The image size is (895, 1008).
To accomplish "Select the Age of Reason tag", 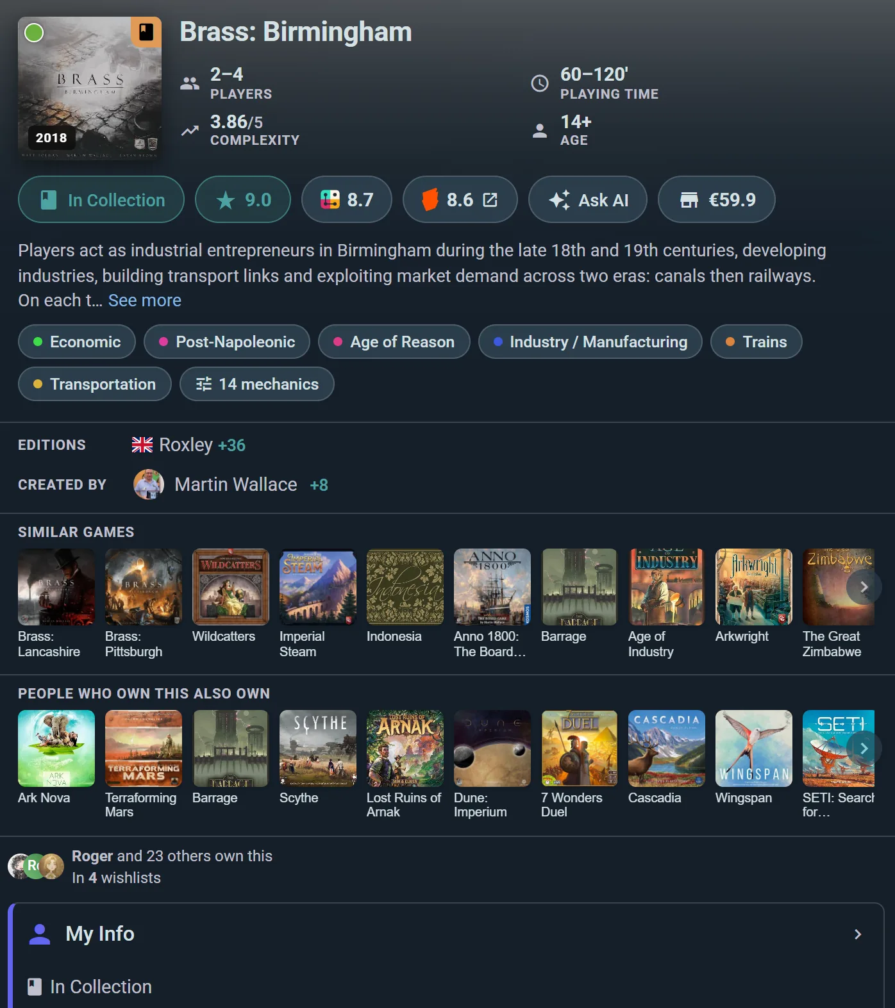I will click(x=394, y=342).
